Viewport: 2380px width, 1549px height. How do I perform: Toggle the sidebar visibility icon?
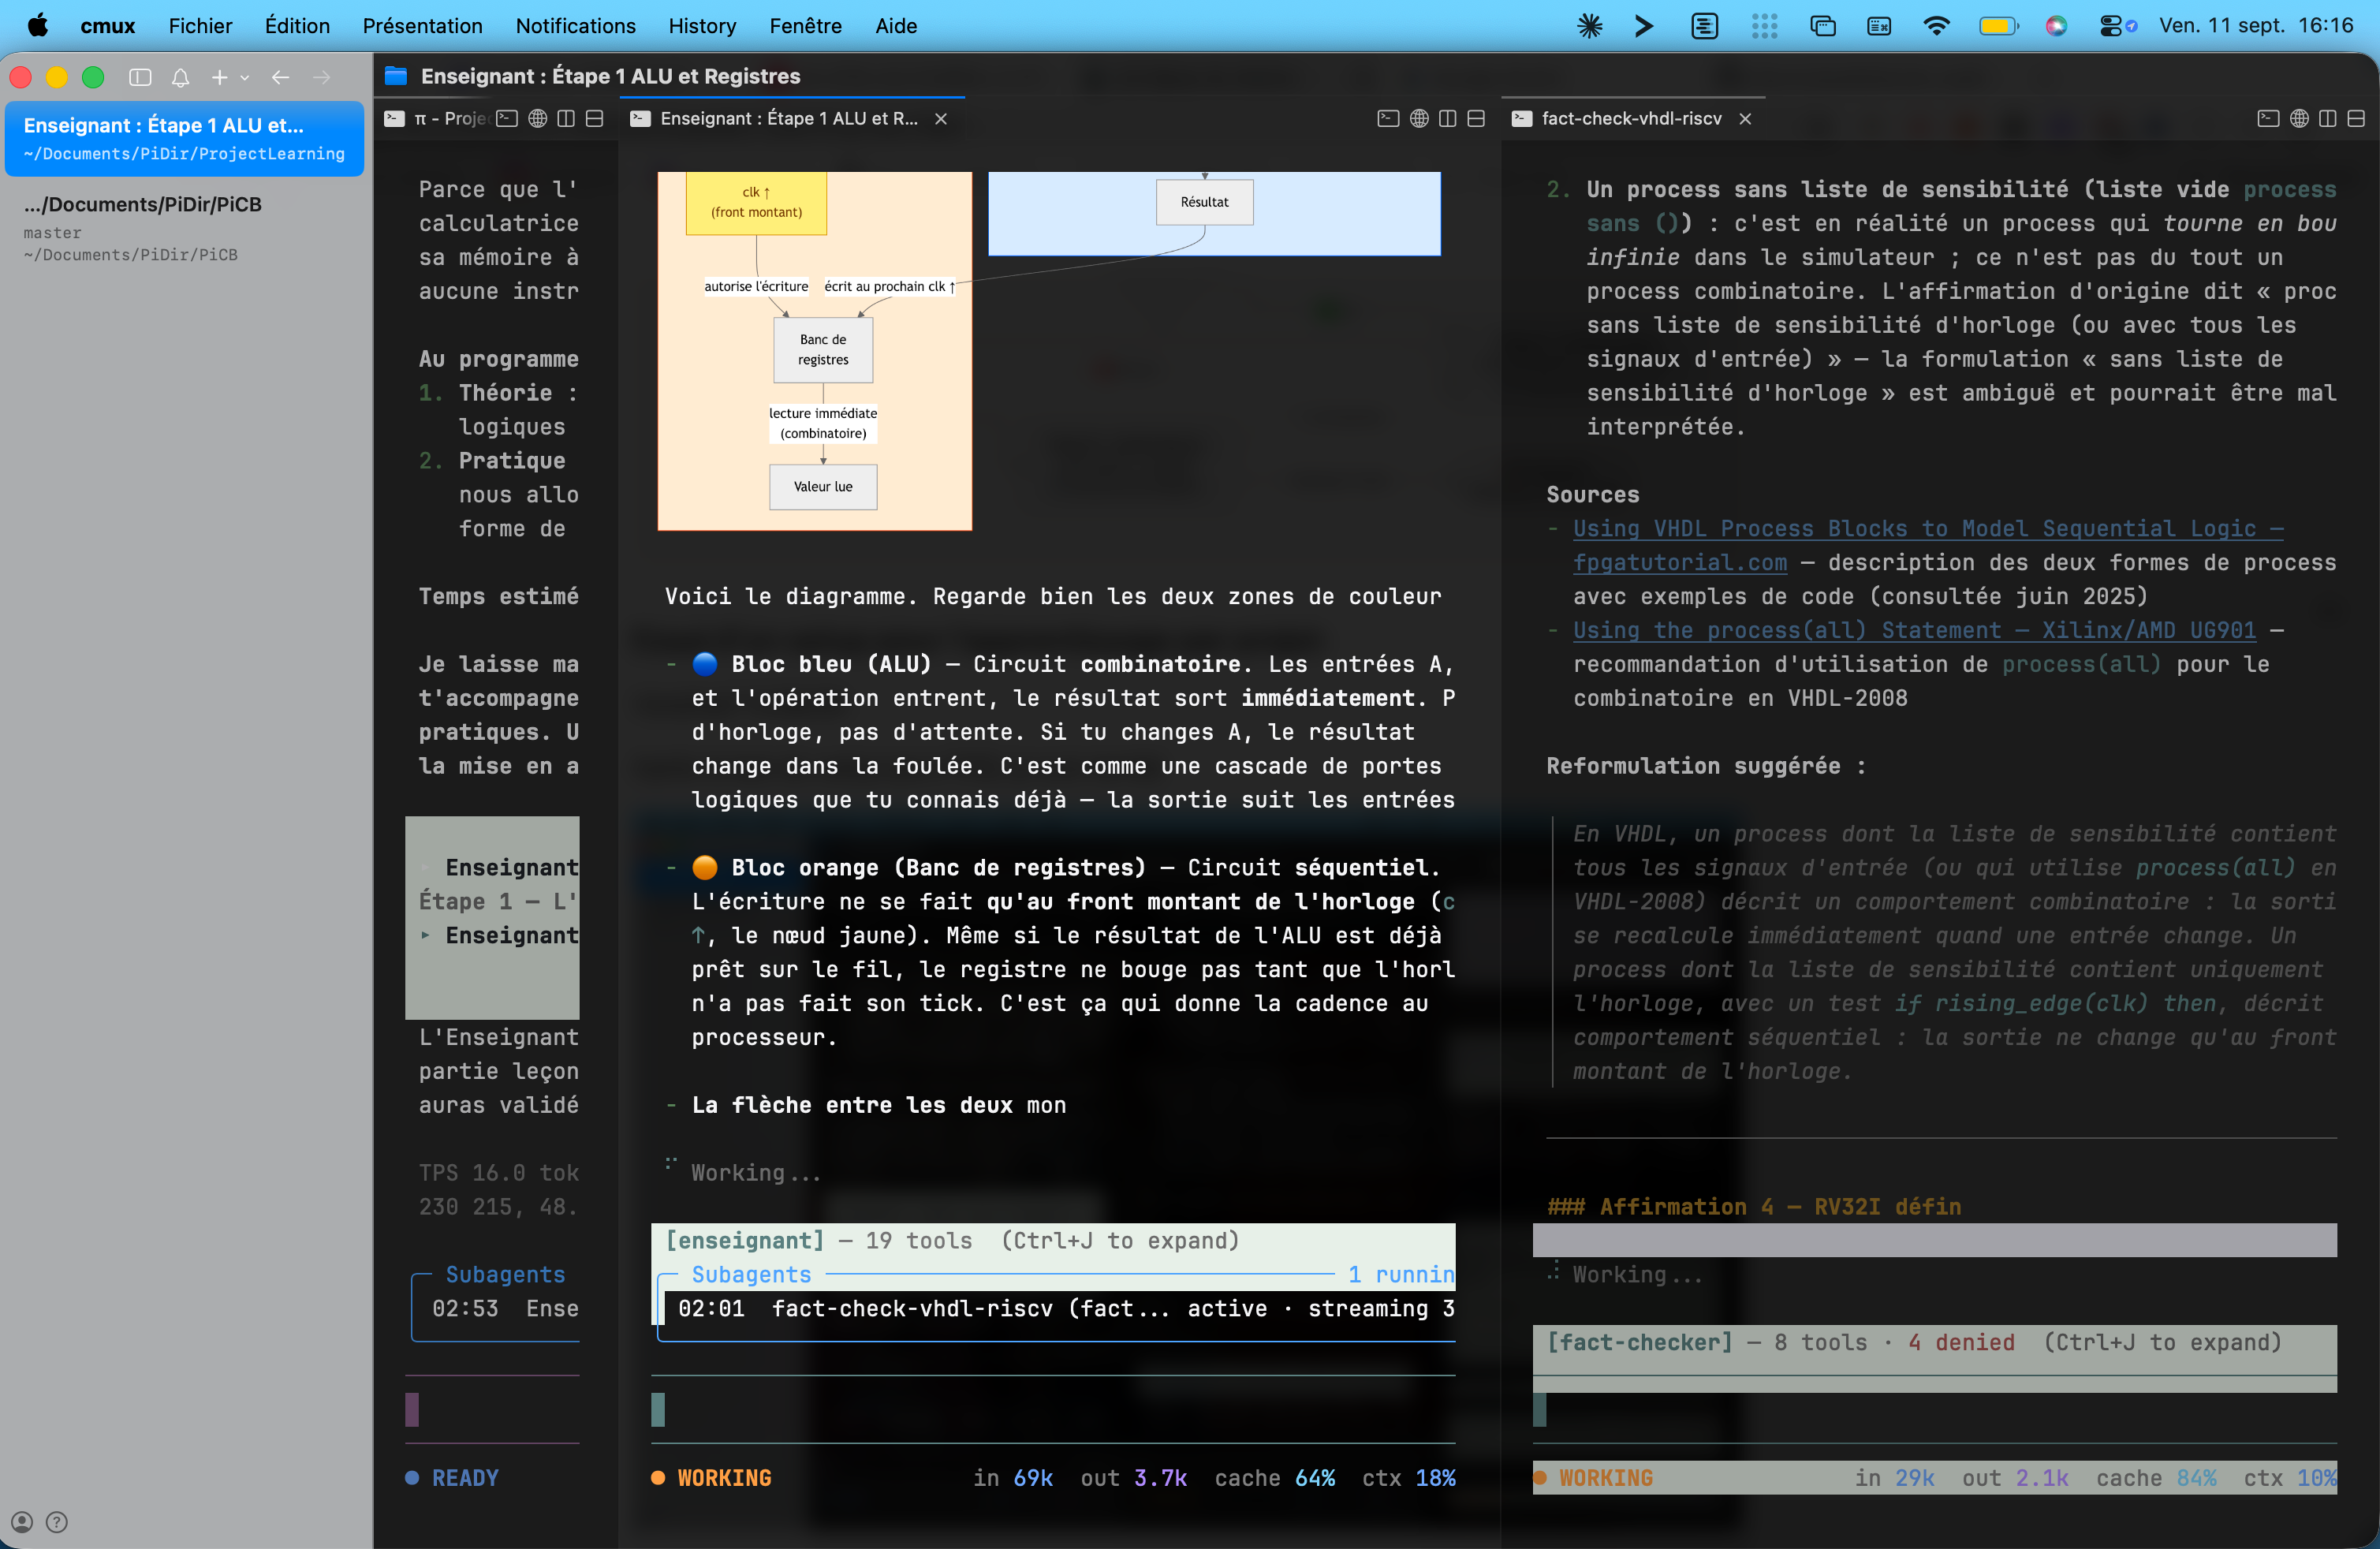140,77
